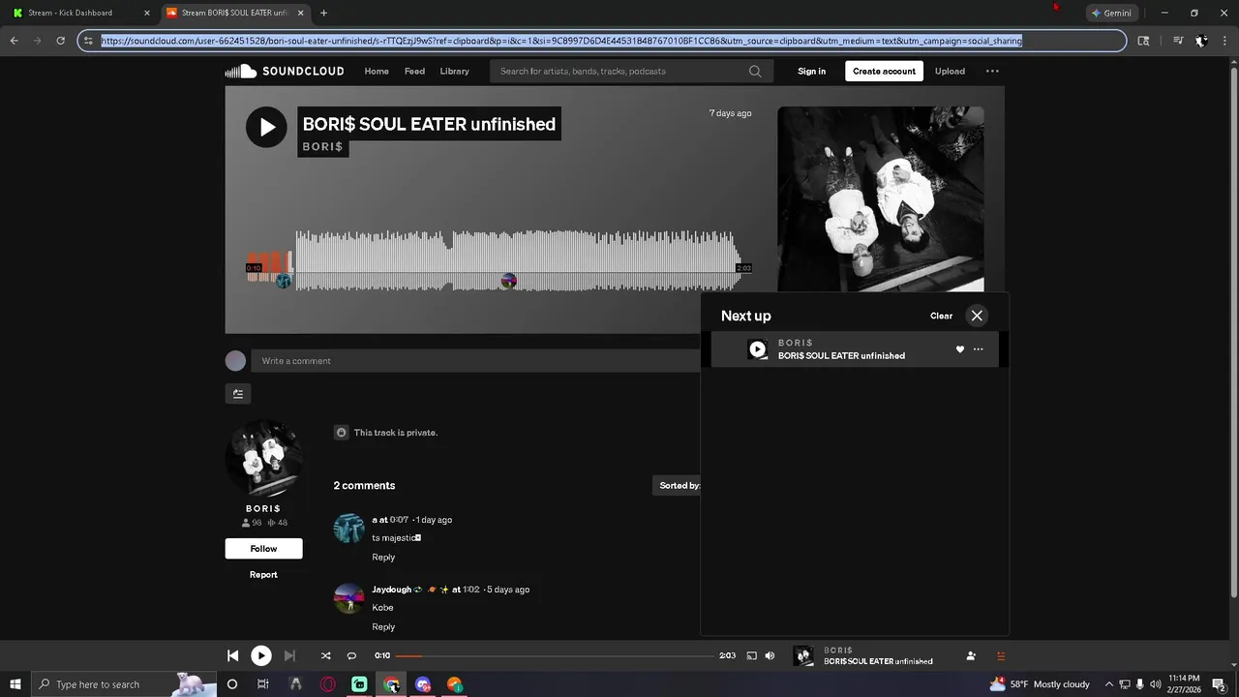Reply to the 'Kobe' comment
The width and height of the screenshot is (1239, 697).
click(383, 627)
